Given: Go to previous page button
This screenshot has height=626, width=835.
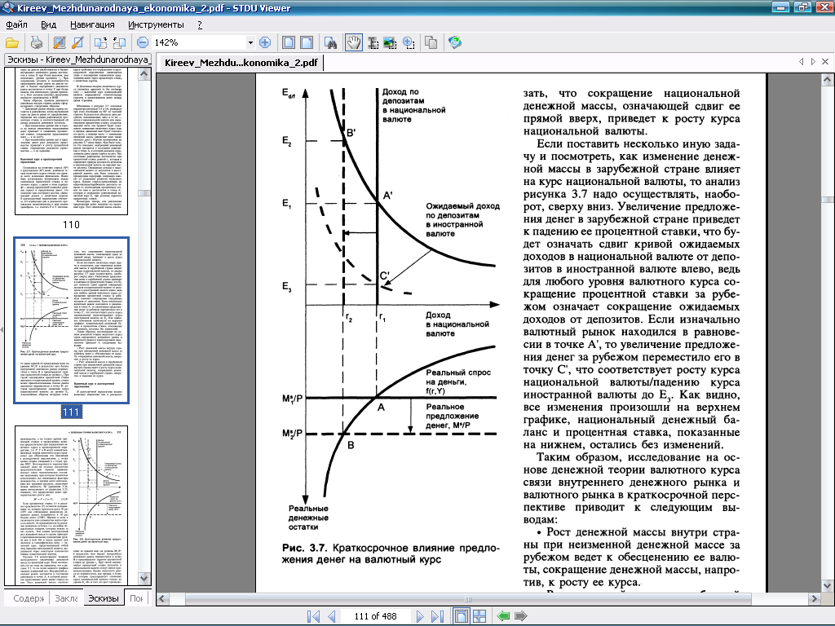Looking at the screenshot, I should (331, 616).
